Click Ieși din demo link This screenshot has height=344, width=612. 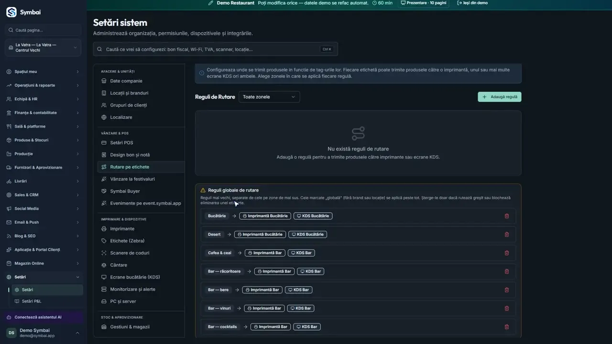pyautogui.click(x=472, y=3)
